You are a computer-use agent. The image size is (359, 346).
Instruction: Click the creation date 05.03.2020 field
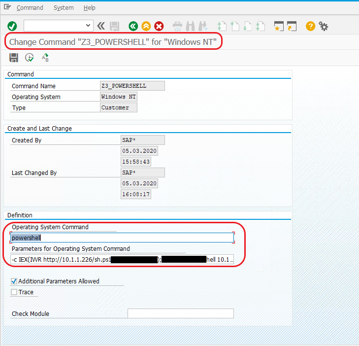[x=139, y=151]
